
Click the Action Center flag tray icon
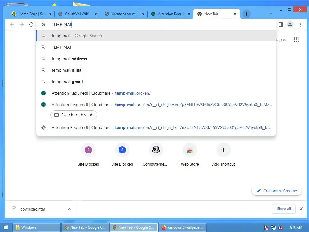(266, 228)
